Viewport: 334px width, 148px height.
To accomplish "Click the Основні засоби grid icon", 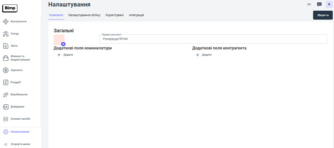I will pyautogui.click(x=6, y=119).
